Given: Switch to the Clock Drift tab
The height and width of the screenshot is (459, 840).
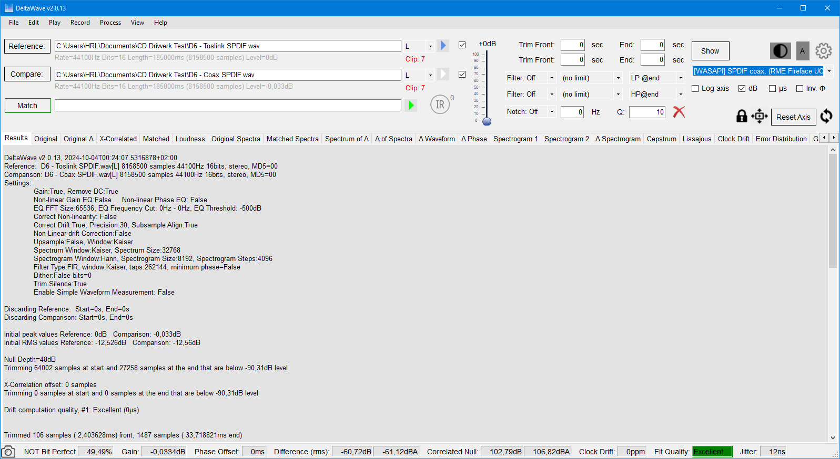Looking at the screenshot, I should 733,139.
